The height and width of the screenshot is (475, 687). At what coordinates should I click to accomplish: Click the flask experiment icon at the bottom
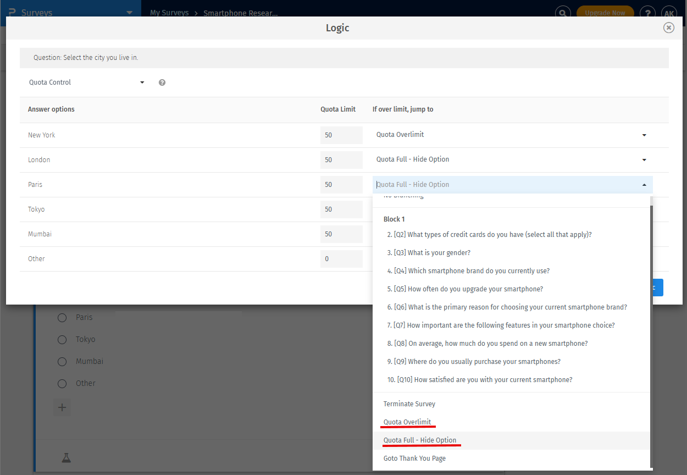pos(66,457)
